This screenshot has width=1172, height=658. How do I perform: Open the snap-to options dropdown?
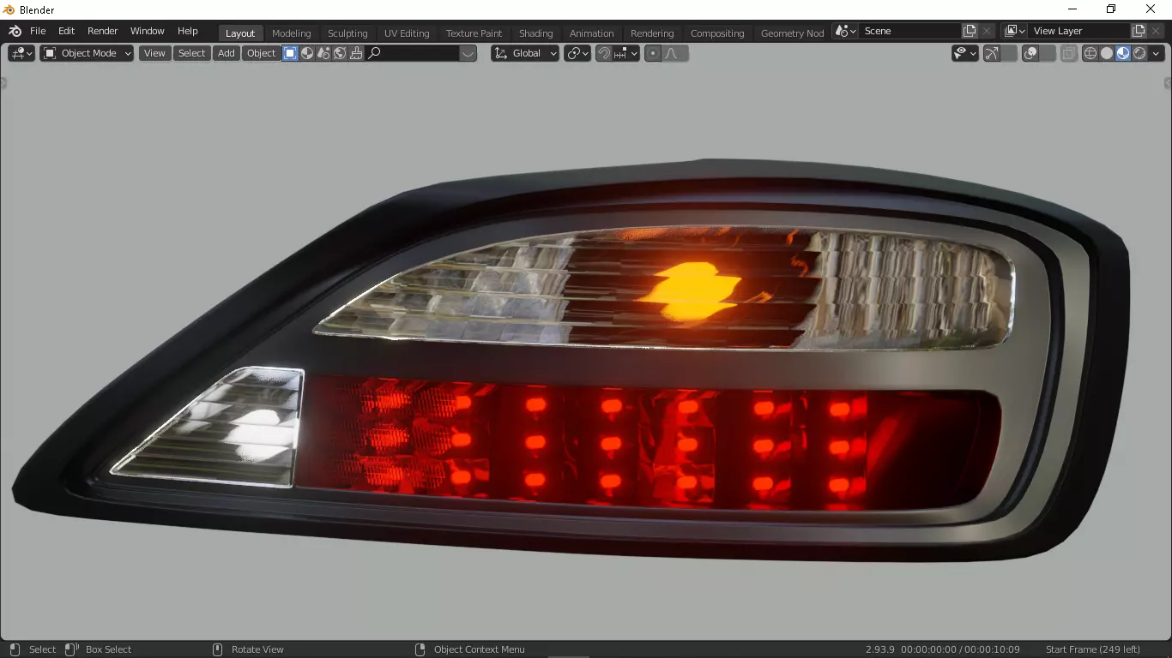pos(626,53)
